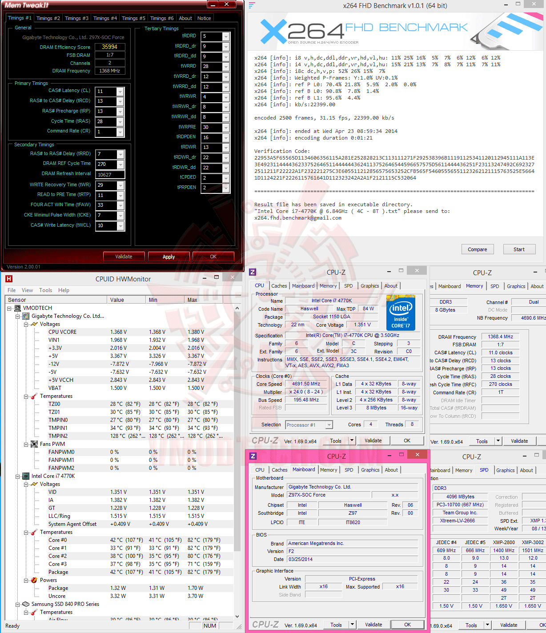Image resolution: width=546 pixels, height=633 pixels.
Task: Open the View menu in HWMonitor
Action: 27,290
